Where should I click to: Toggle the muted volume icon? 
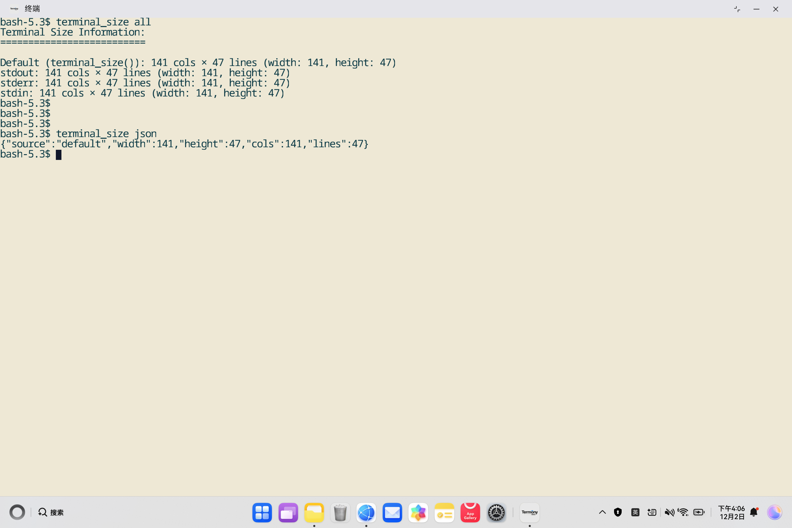click(669, 512)
